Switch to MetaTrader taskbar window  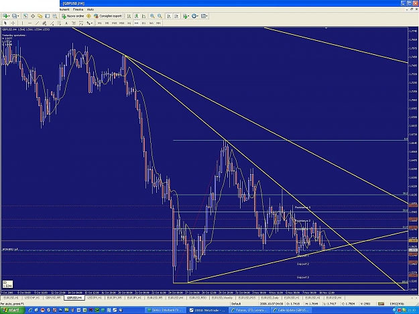pos(208,310)
